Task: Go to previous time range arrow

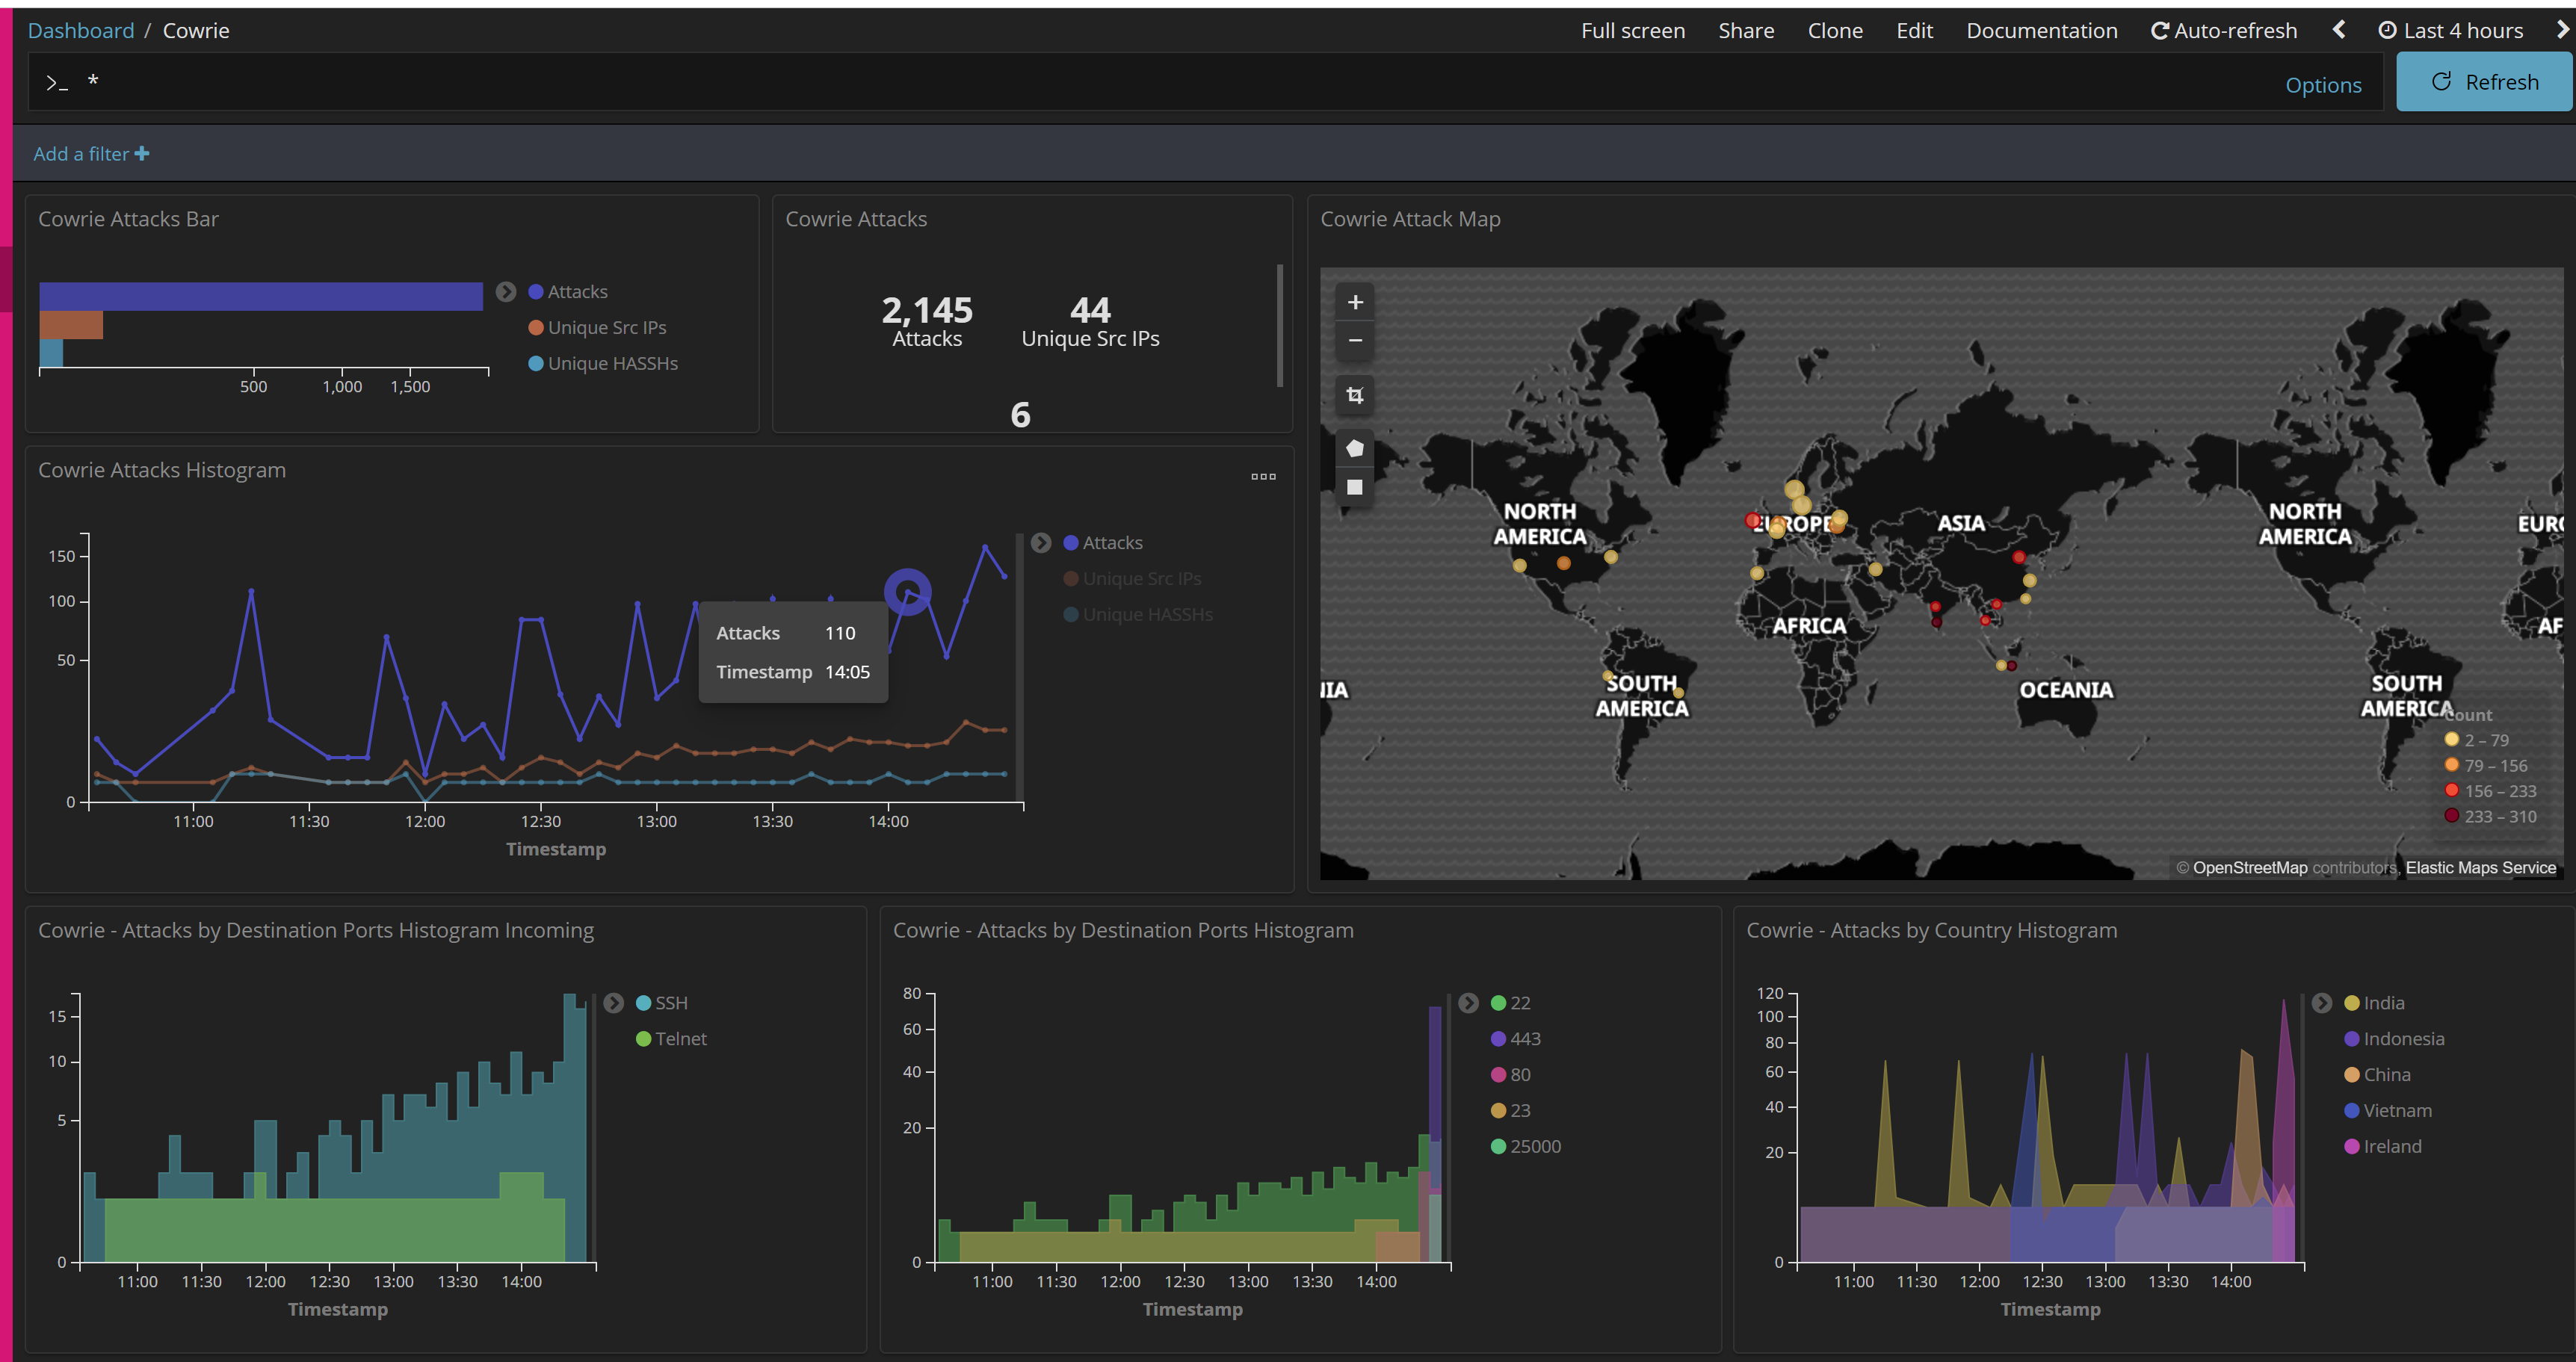Action: [x=2338, y=30]
